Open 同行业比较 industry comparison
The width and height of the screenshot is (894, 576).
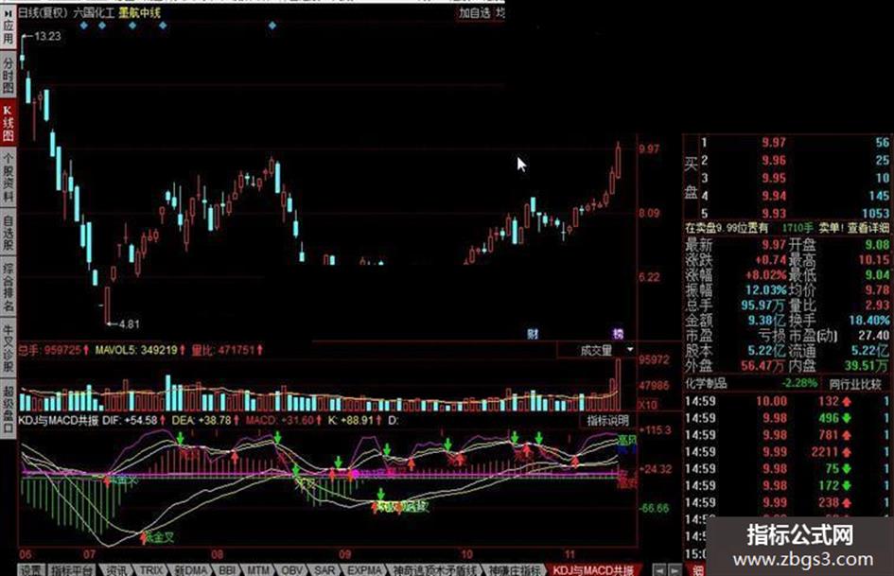click(x=854, y=384)
